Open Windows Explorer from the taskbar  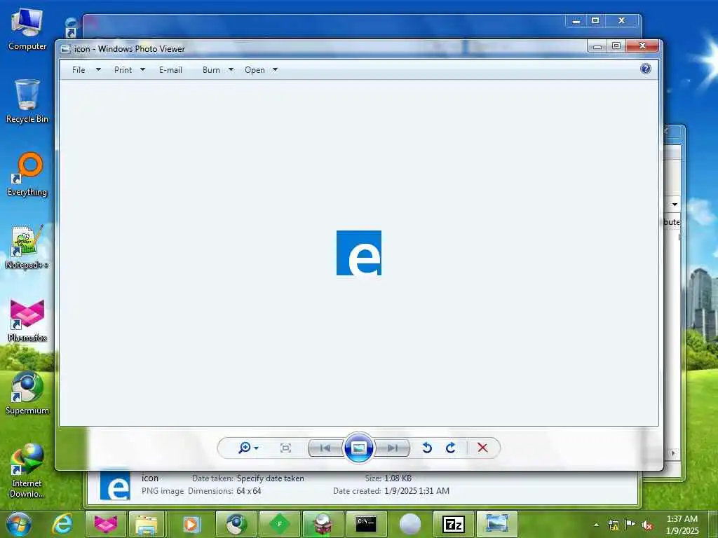click(147, 524)
